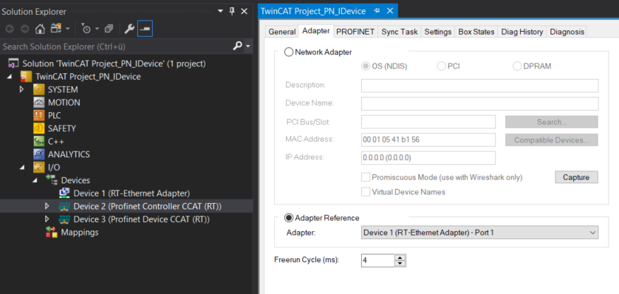Viewport: 619px width, 294px height.
Task: Click the Collapse All icon
Action: coord(109,29)
